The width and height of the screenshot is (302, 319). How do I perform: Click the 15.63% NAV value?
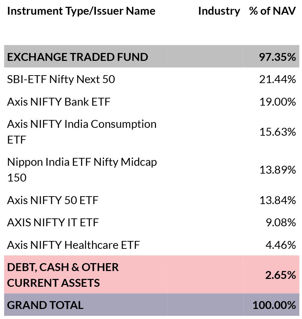[278, 132]
